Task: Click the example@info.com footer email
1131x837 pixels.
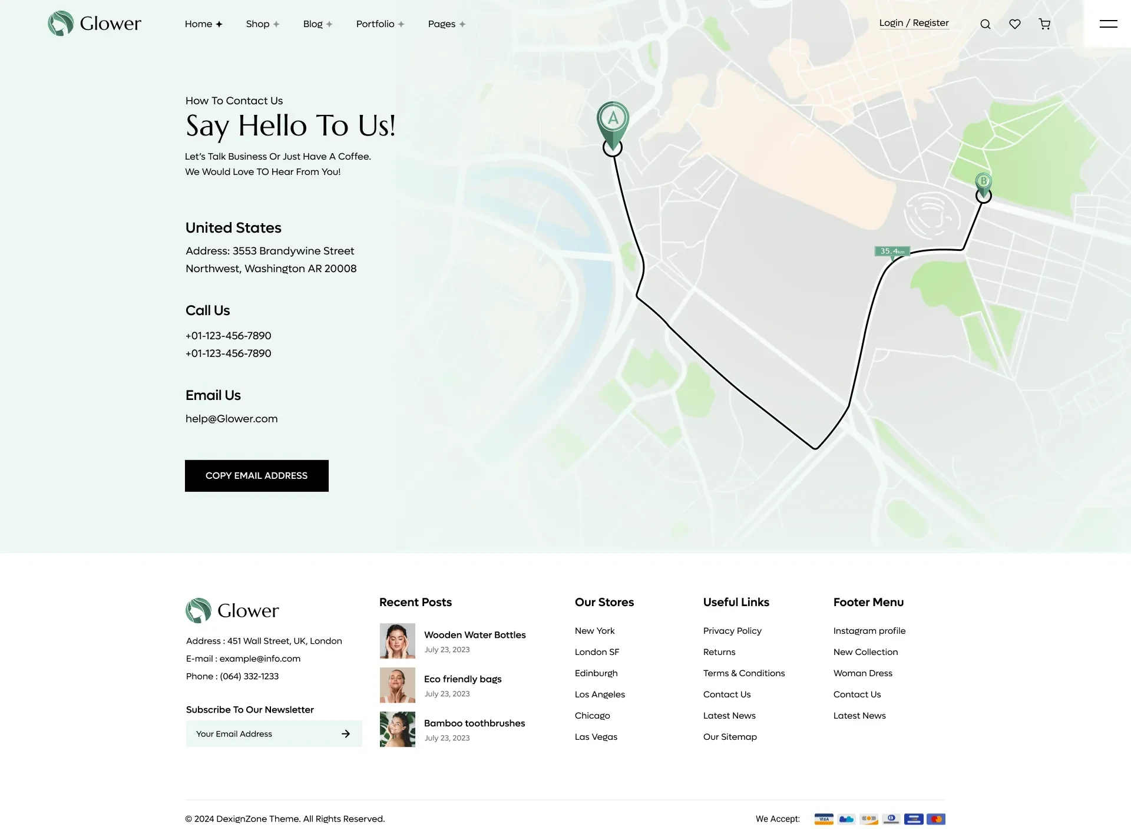Action: (260, 659)
